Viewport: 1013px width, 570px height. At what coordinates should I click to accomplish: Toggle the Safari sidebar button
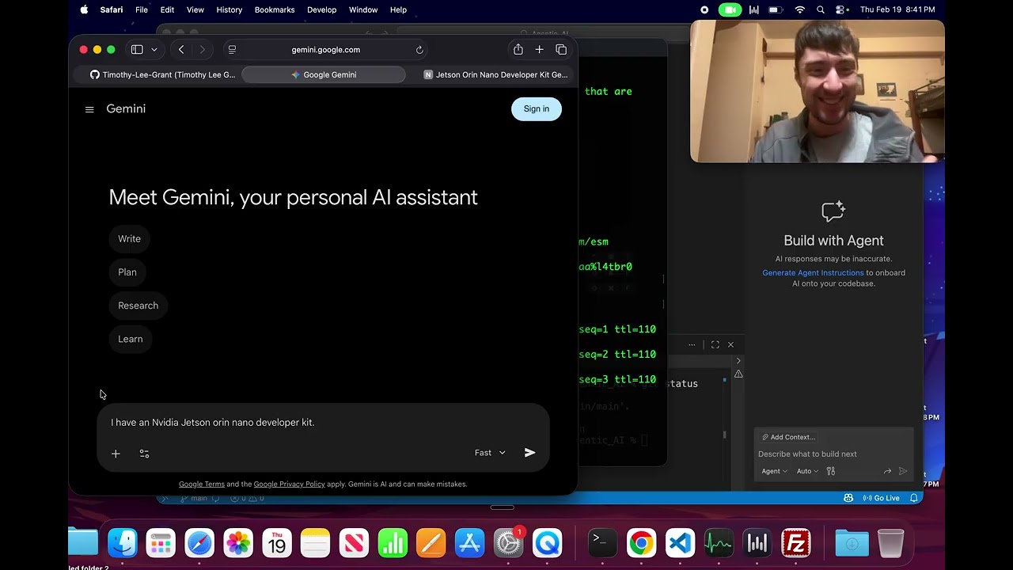[137, 49]
